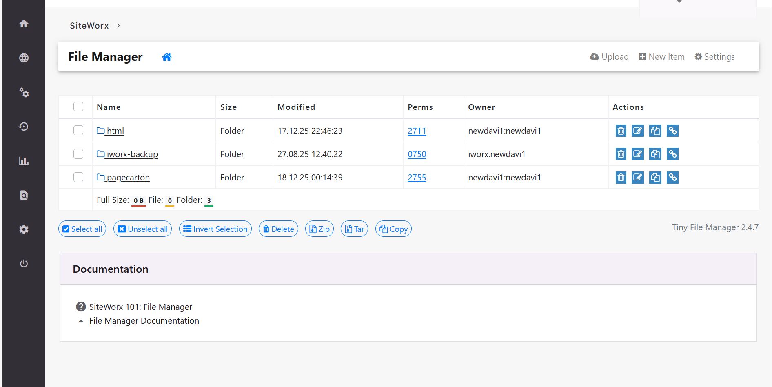Click the power icon in the sidebar
772x387 pixels.
point(24,263)
